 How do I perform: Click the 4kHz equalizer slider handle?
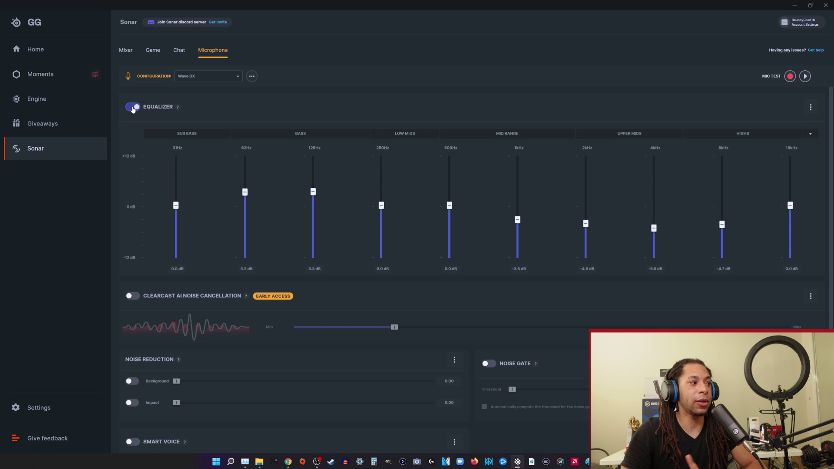click(x=654, y=228)
